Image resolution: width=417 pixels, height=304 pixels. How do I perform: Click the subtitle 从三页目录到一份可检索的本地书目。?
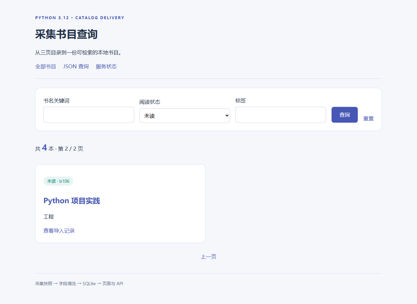[x=79, y=53]
